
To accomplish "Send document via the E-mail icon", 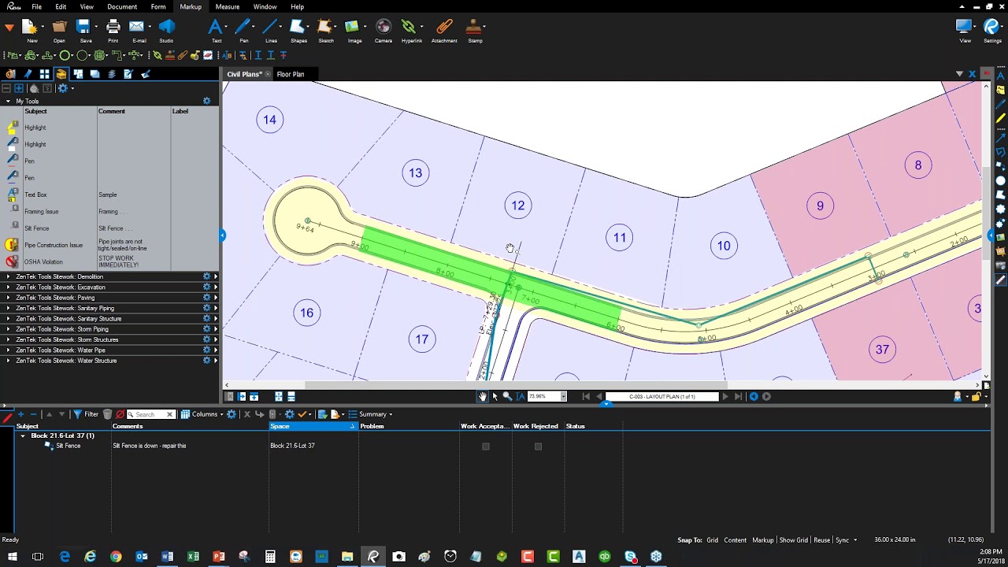I will point(139,30).
